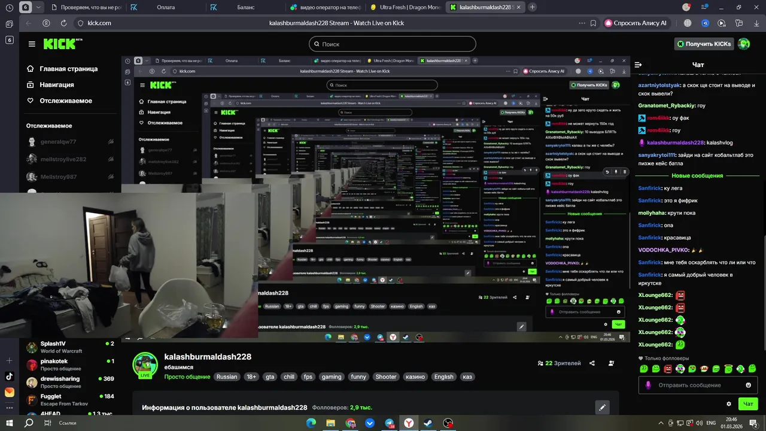Click the user report icon beside share
766x431 pixels.
(x=611, y=363)
